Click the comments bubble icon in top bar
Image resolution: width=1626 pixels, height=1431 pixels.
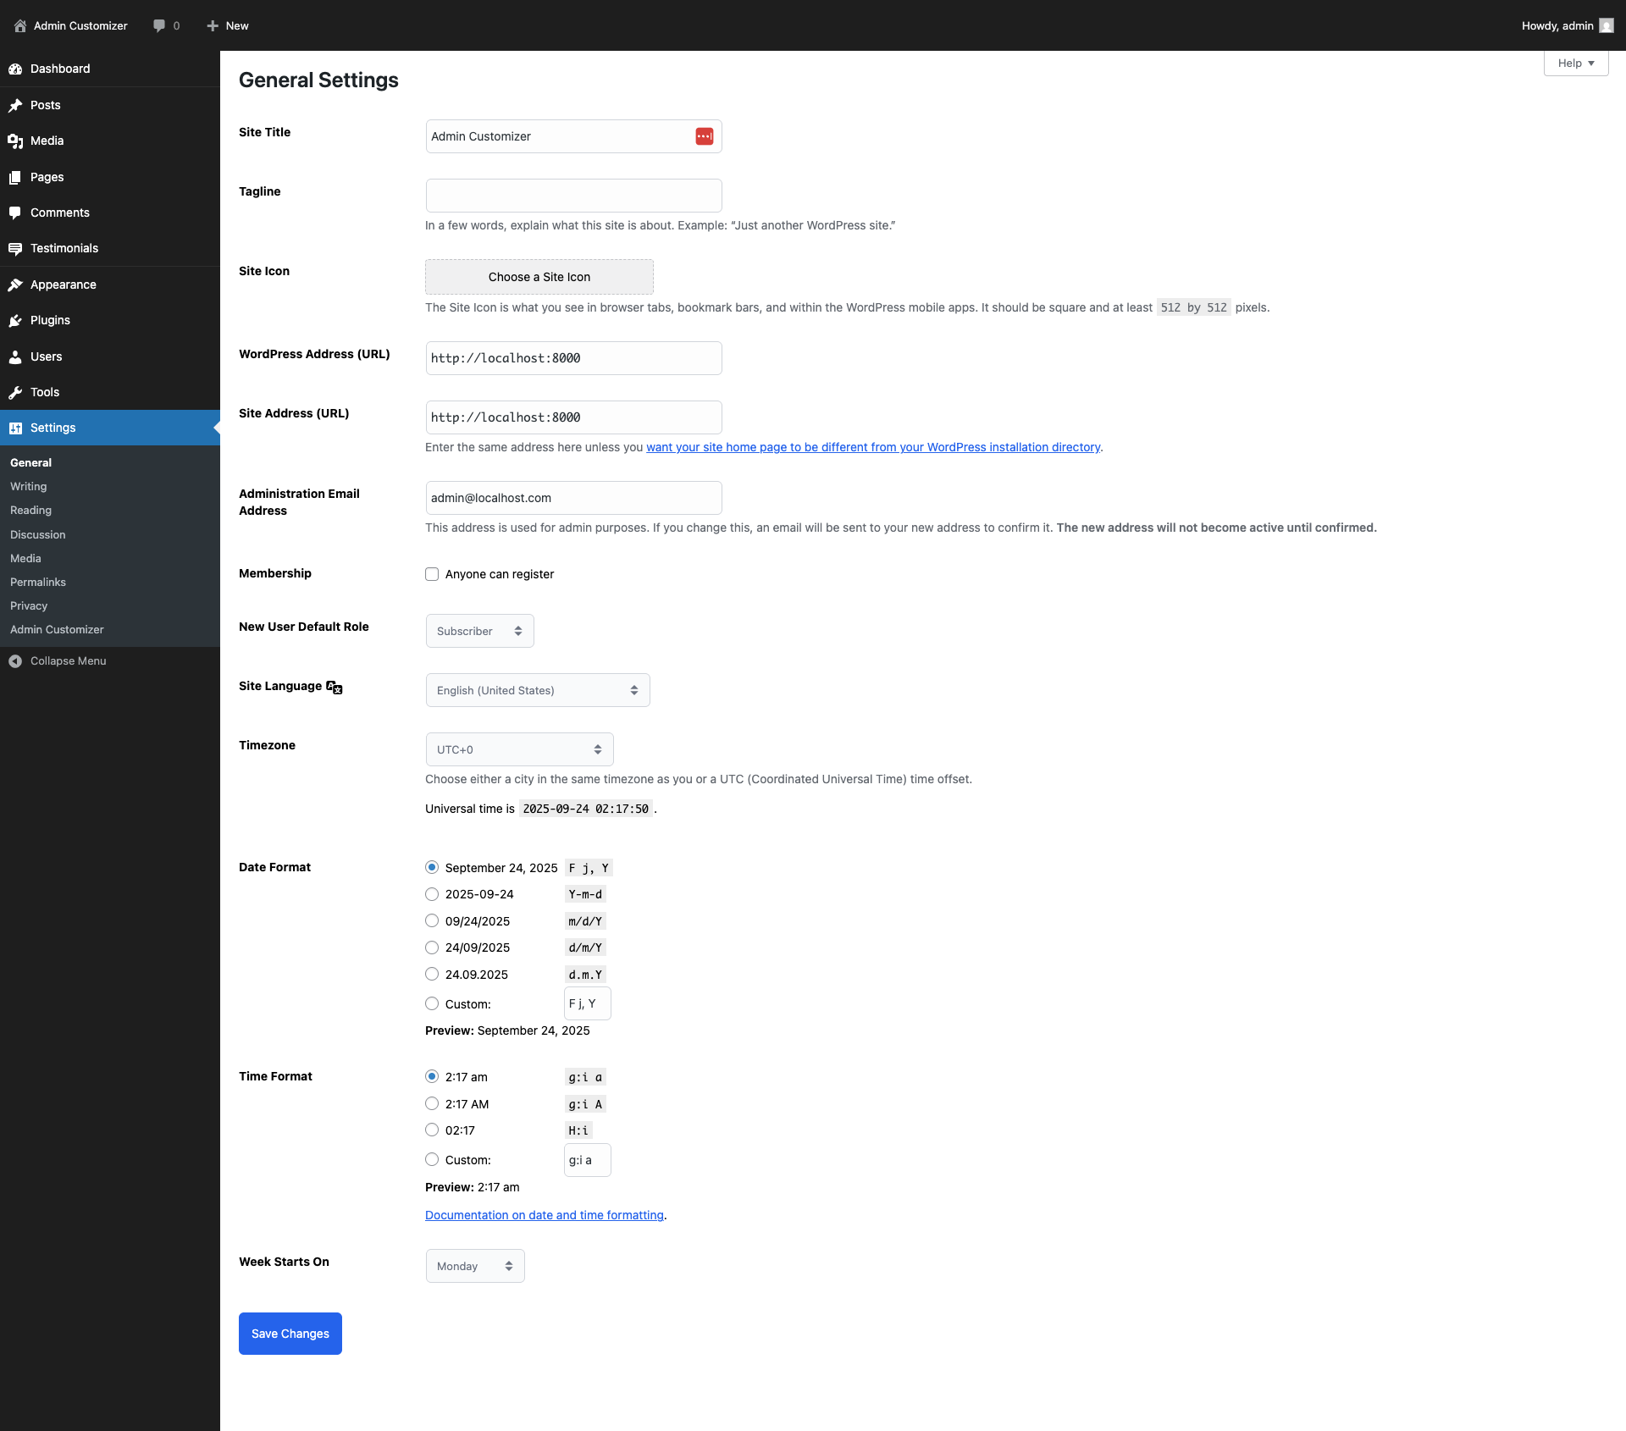(159, 25)
